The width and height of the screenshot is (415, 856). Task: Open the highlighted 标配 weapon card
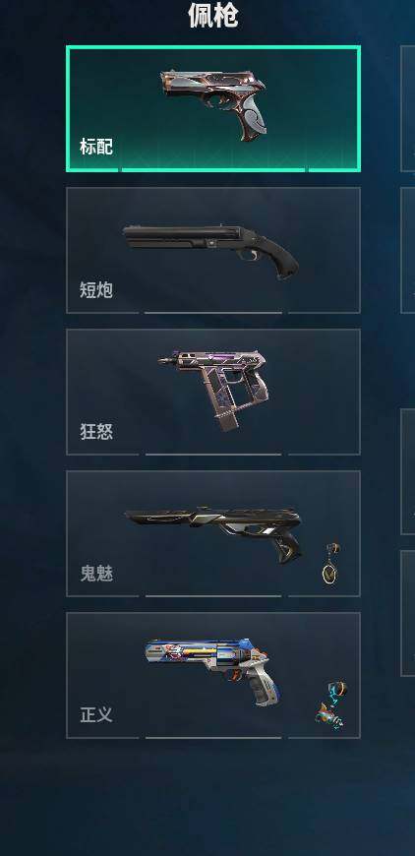(213, 108)
